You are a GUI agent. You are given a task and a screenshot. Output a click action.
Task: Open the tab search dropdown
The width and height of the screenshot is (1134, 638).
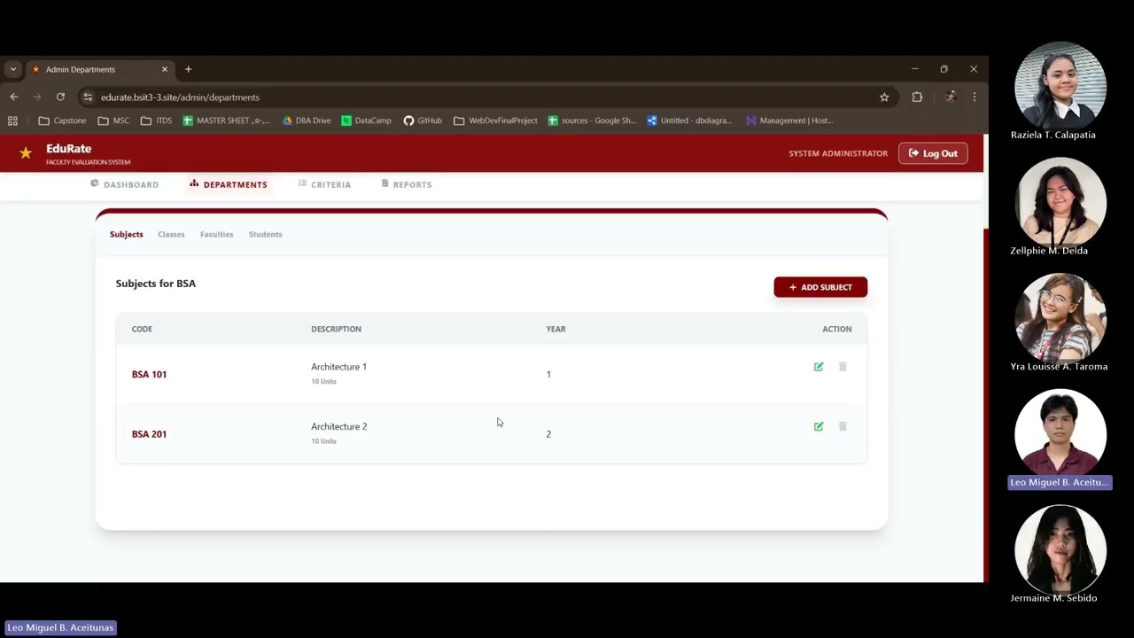pos(12,69)
